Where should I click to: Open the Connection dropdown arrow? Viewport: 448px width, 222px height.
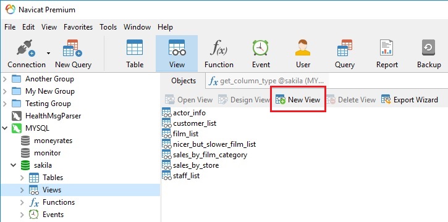pos(48,53)
